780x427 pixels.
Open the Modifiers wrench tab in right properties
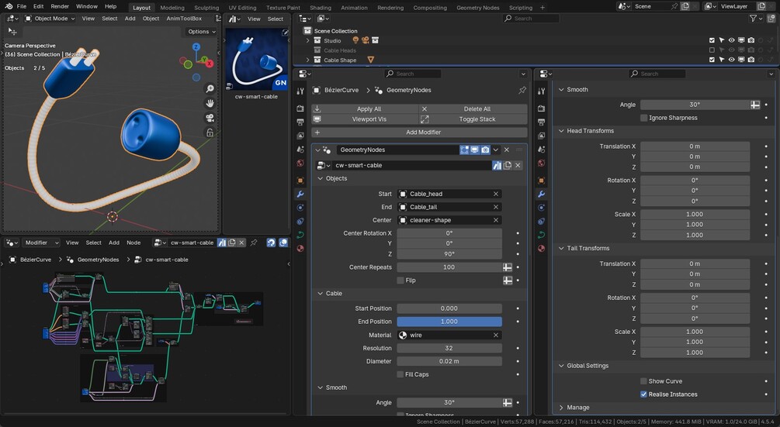point(541,194)
